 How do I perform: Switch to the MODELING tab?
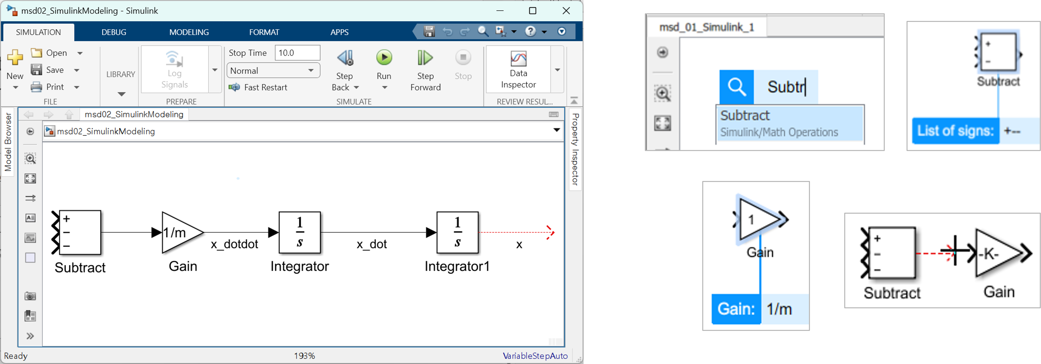pyautogui.click(x=189, y=32)
